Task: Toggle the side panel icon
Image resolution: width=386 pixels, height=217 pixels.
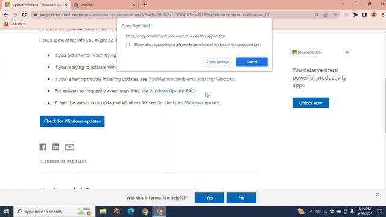Action: point(364,14)
